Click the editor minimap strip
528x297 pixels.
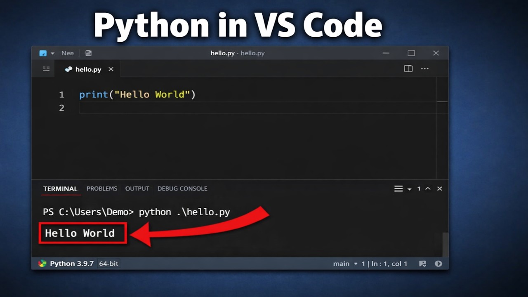(x=442, y=128)
